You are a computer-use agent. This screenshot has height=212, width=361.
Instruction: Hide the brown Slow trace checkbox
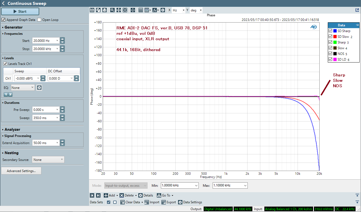point(331,48)
